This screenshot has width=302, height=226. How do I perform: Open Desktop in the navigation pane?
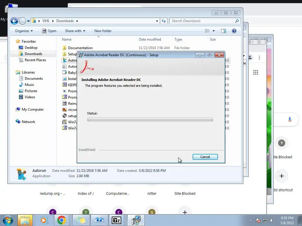pyautogui.click(x=31, y=47)
